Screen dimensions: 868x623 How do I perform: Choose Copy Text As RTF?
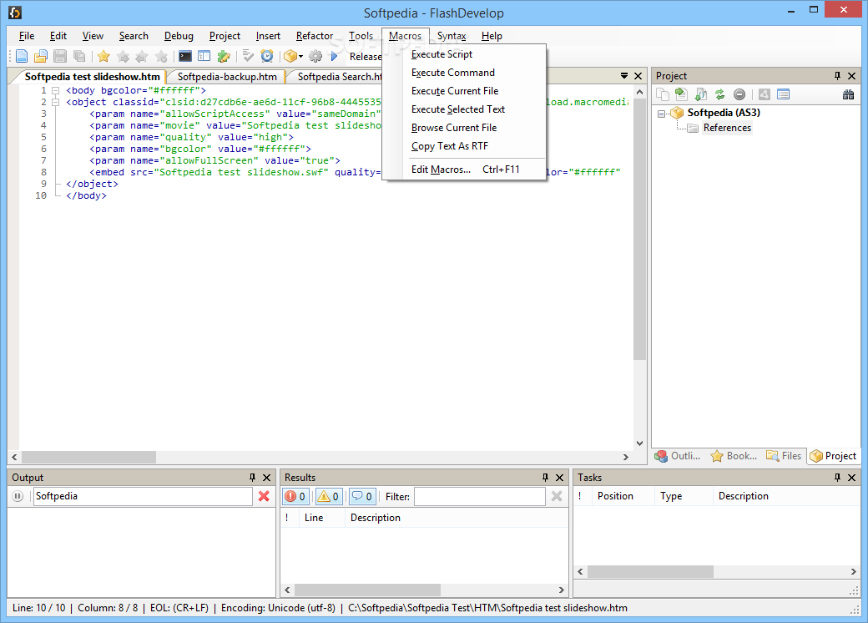464,146
